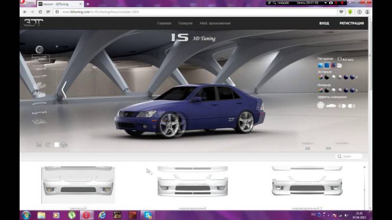Open the Главная menu item
The image size is (392, 220).
pyautogui.click(x=164, y=23)
